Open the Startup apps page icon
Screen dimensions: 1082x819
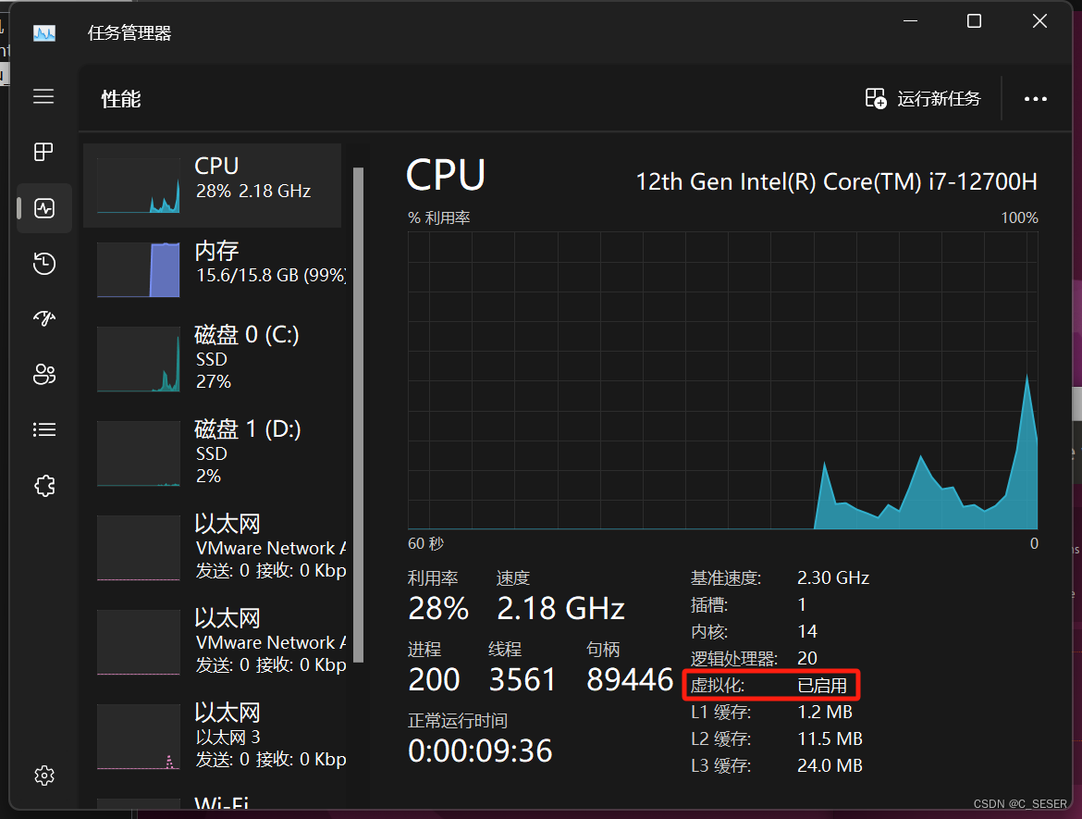(44, 318)
